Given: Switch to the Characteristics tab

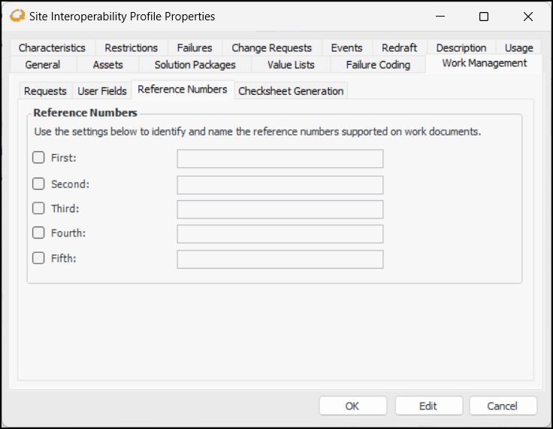Looking at the screenshot, I should (x=53, y=47).
